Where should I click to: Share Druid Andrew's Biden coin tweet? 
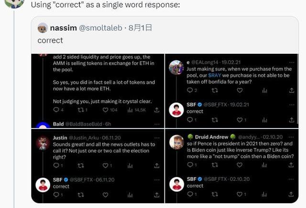[291, 165]
